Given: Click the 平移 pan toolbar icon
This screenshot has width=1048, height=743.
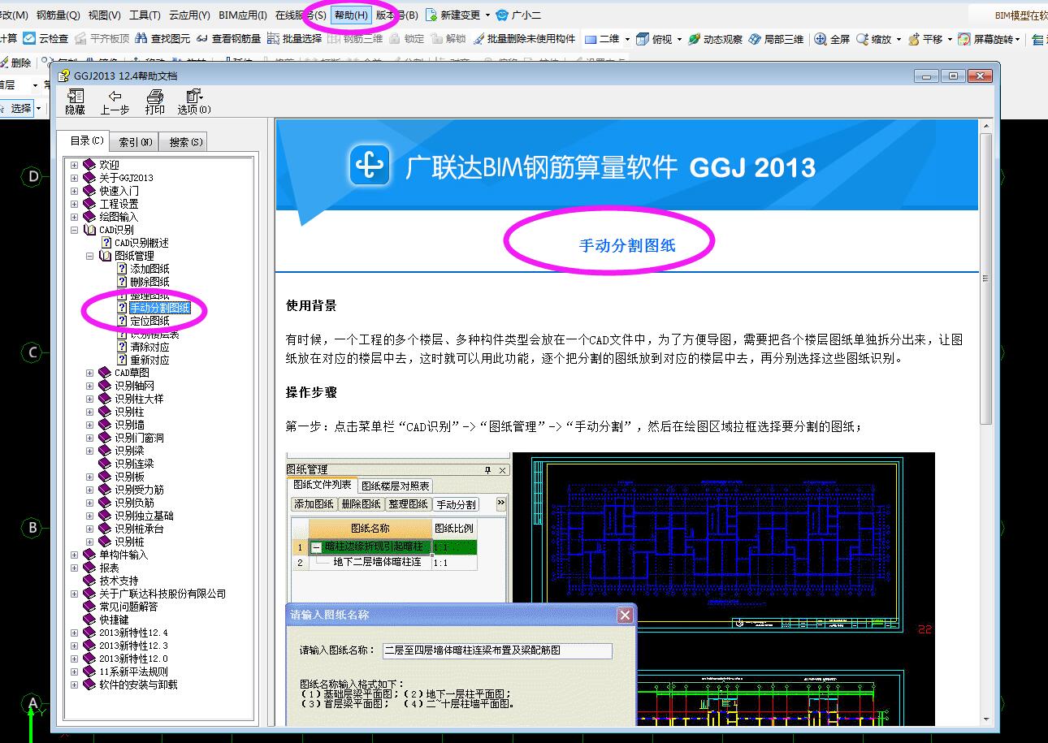Looking at the screenshot, I should [x=914, y=38].
